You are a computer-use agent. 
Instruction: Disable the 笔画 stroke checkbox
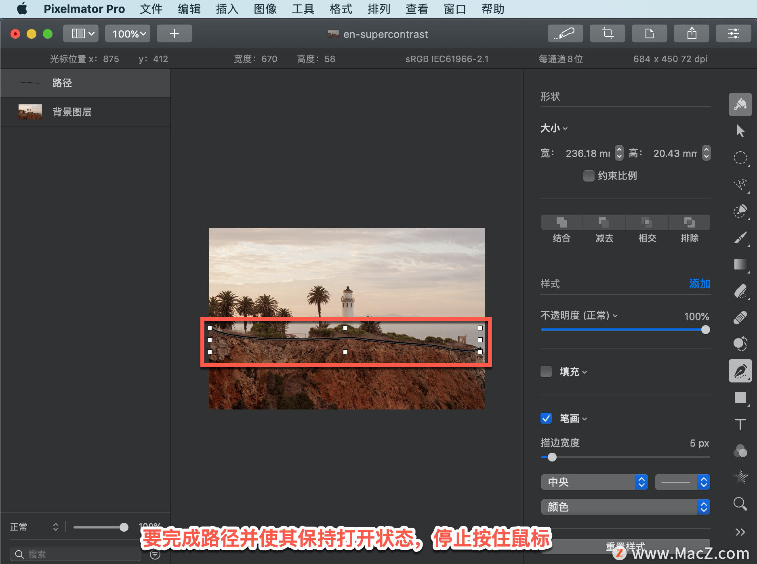[x=546, y=418]
